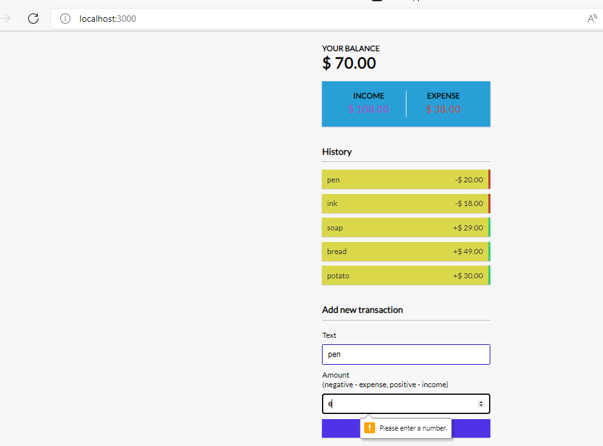The image size is (603, 446).
Task: Decrement Amount using stepper down arrow
Action: tap(481, 406)
